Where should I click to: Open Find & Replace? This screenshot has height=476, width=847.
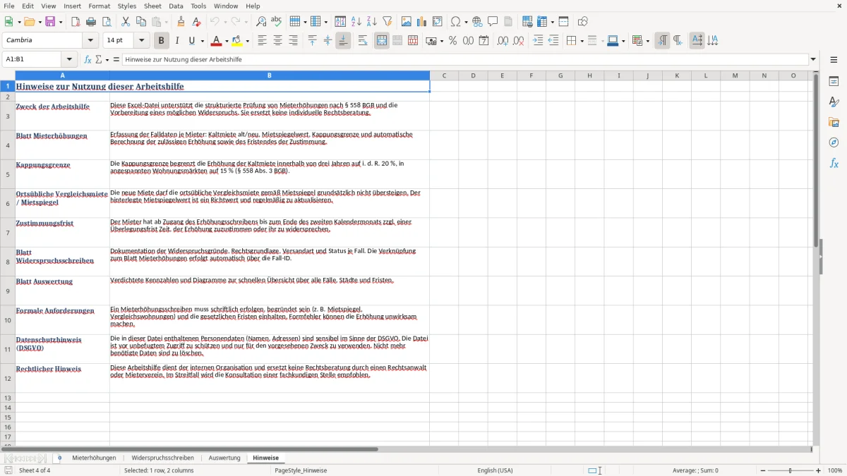tap(261, 22)
